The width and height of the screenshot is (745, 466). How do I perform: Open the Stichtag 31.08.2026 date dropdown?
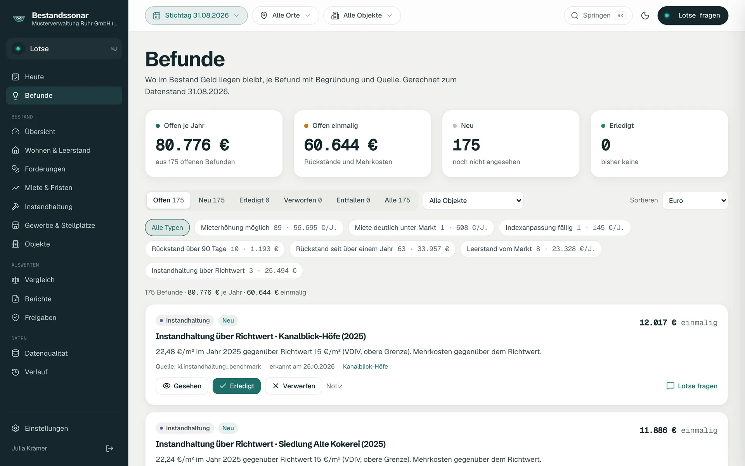[x=196, y=16]
